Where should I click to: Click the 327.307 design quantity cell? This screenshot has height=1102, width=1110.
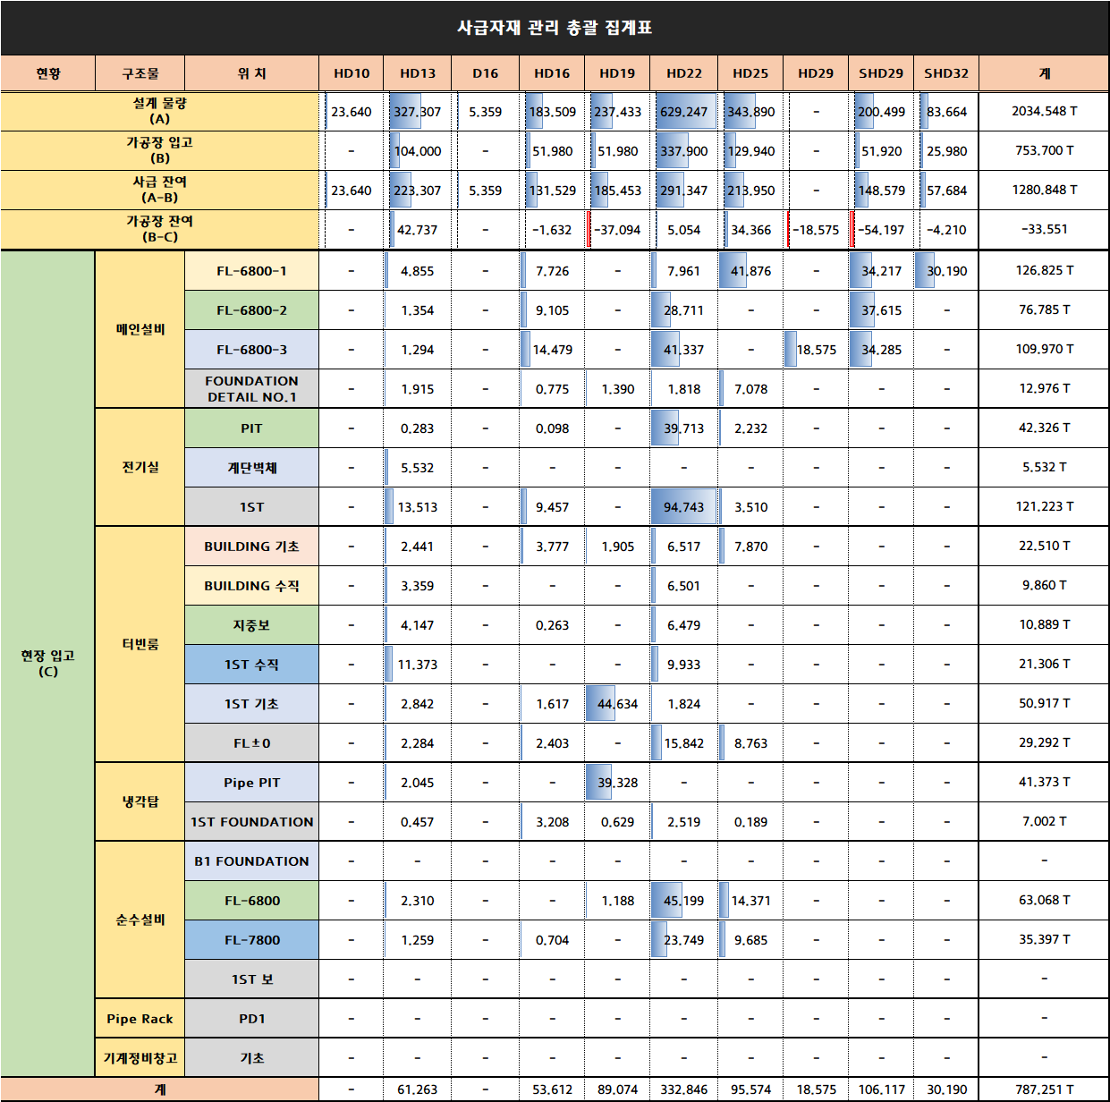(x=418, y=112)
